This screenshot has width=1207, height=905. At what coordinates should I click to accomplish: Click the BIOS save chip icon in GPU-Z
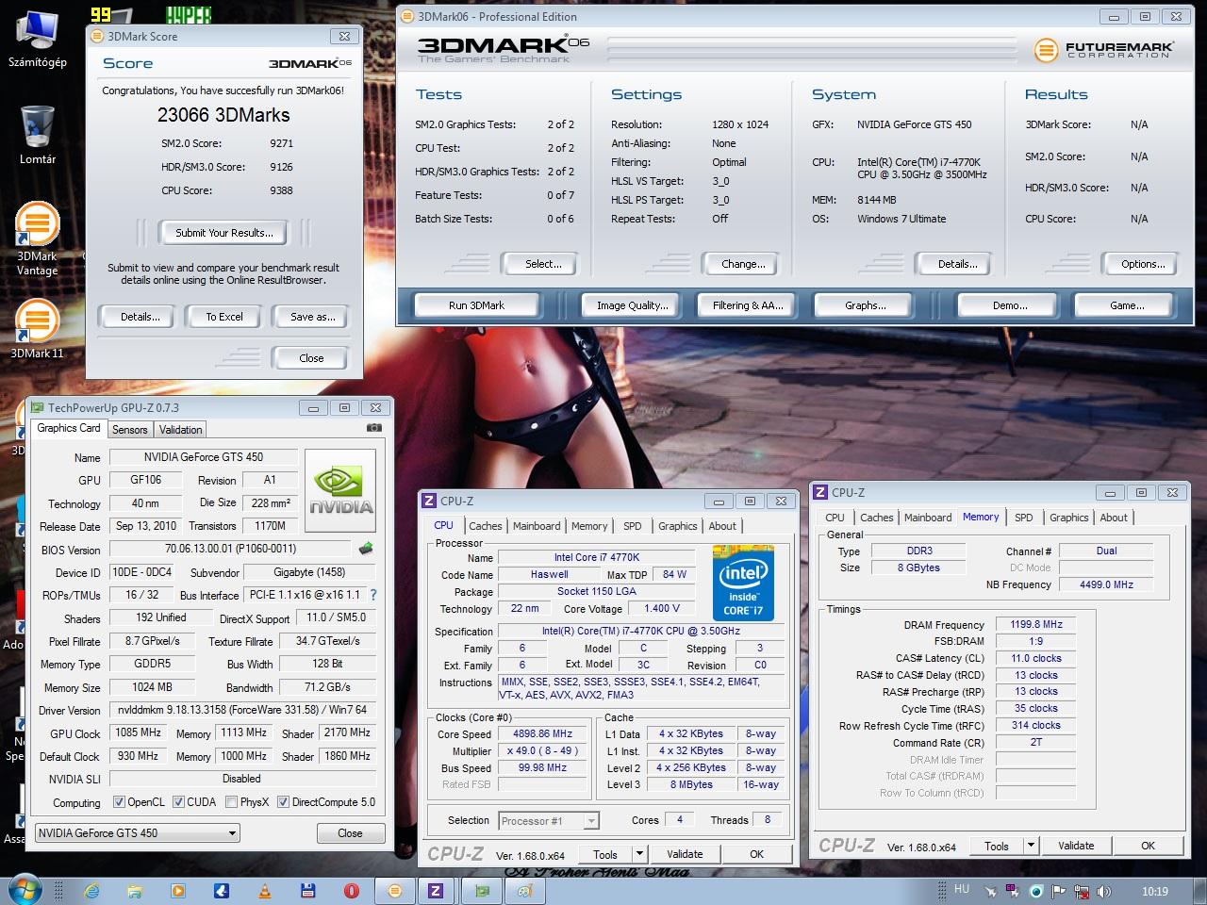pos(366,548)
